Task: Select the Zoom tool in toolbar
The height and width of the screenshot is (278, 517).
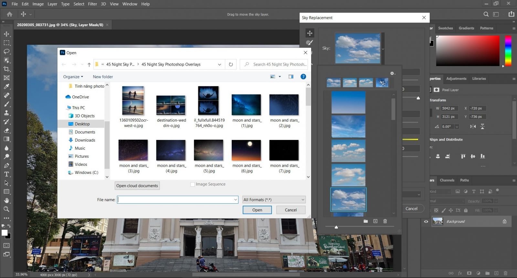Action: [x=6, y=209]
